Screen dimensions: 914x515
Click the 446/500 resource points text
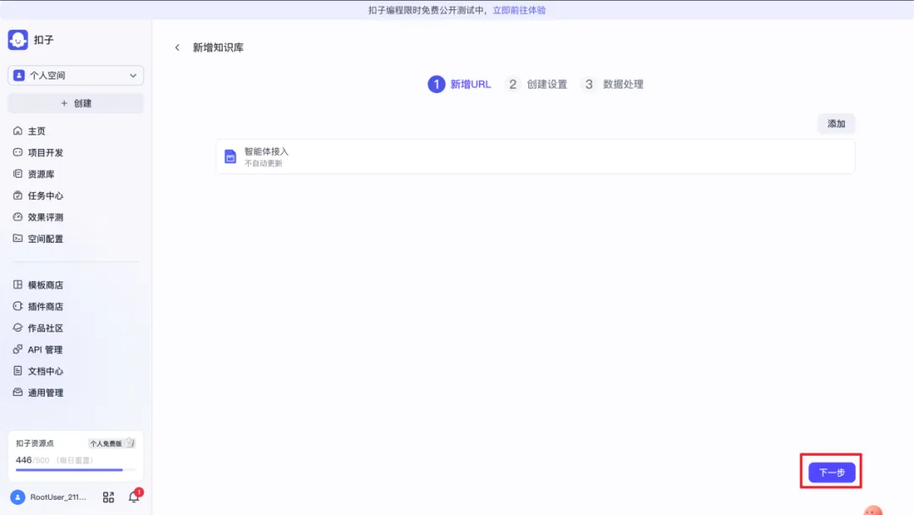click(33, 460)
